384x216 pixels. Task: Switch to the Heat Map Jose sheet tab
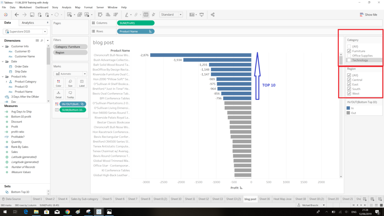(282, 199)
